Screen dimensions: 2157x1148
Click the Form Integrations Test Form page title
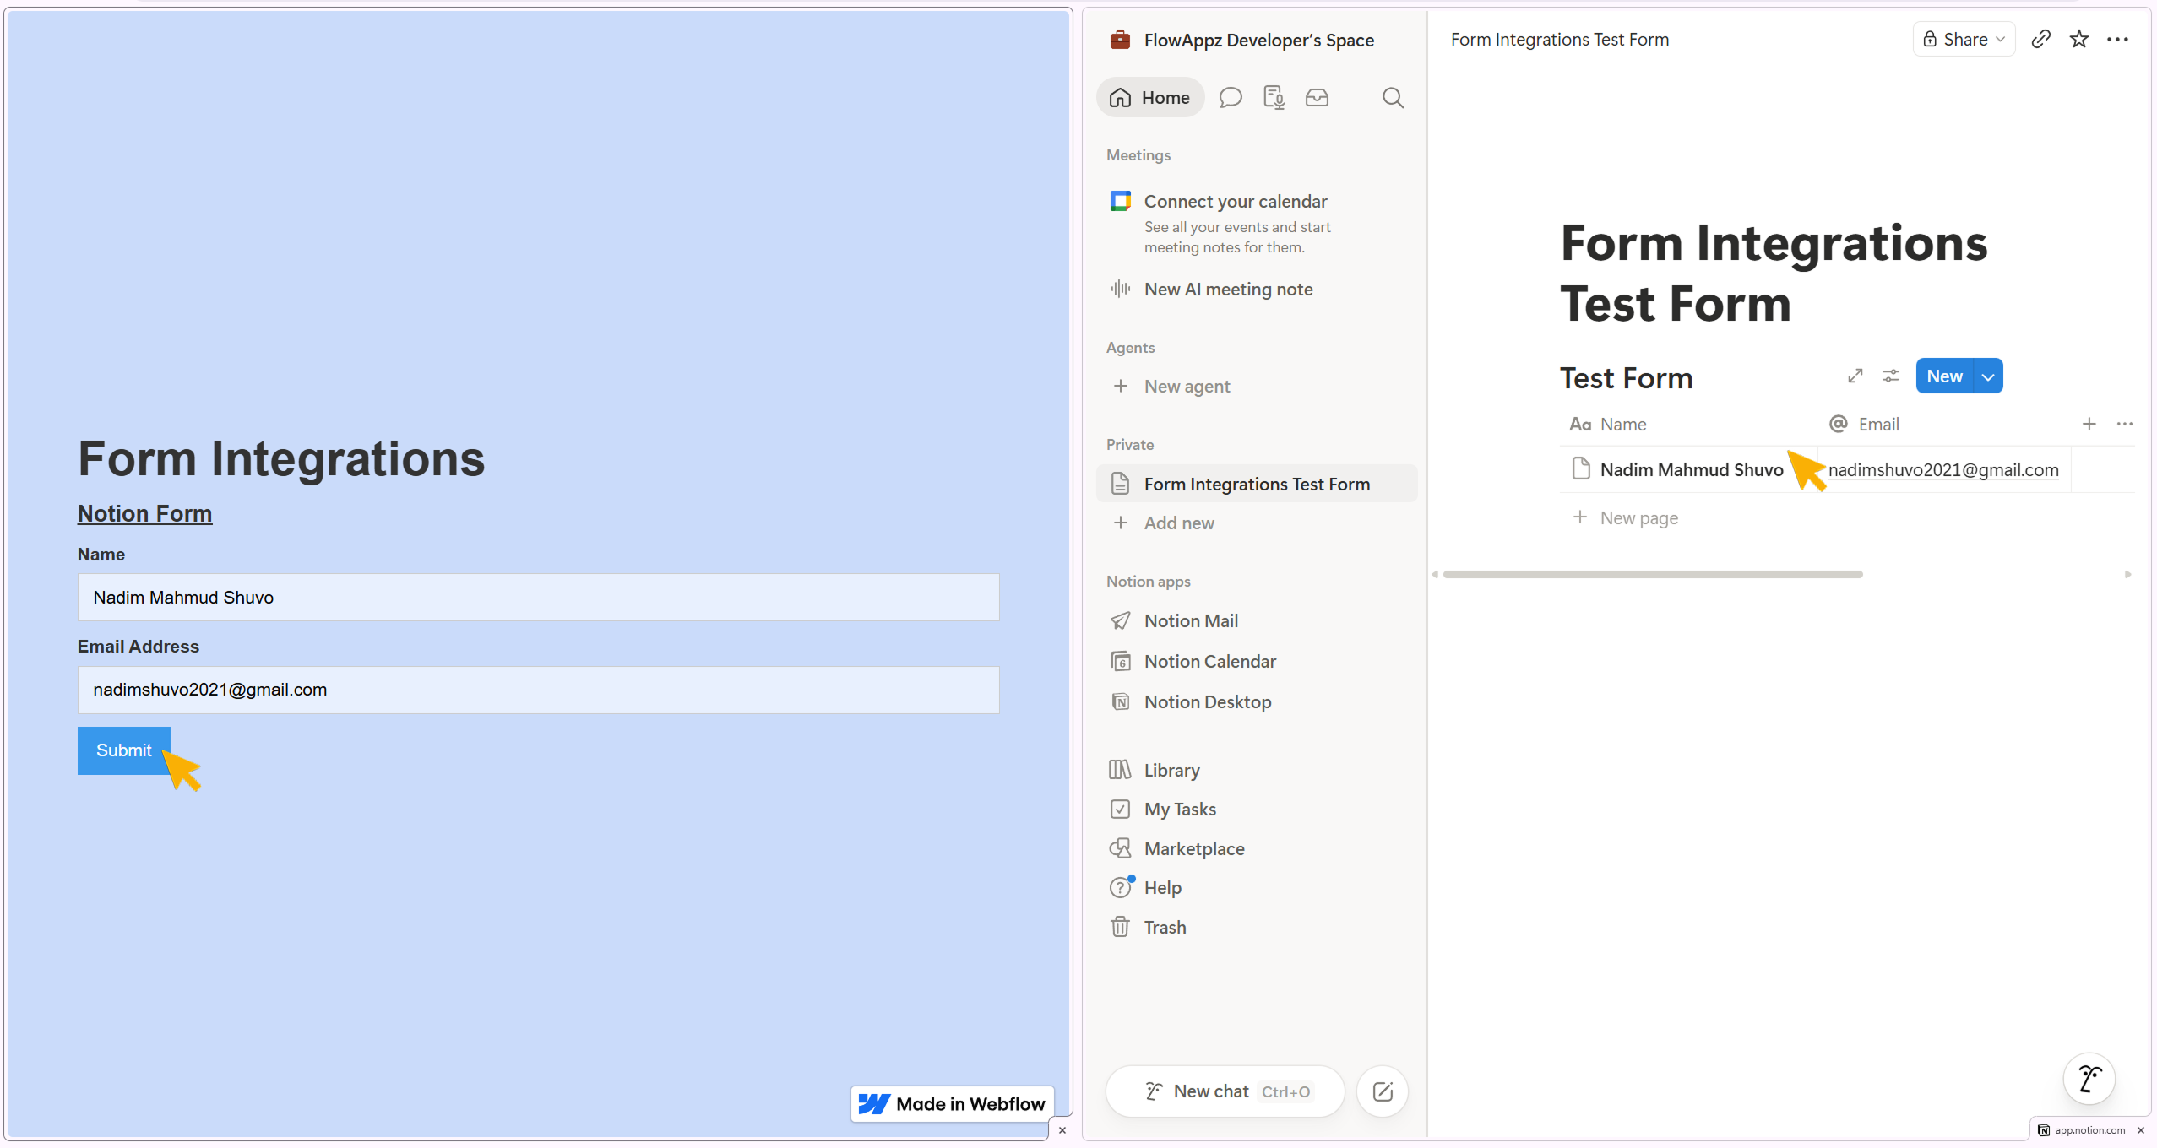pyautogui.click(x=1773, y=273)
